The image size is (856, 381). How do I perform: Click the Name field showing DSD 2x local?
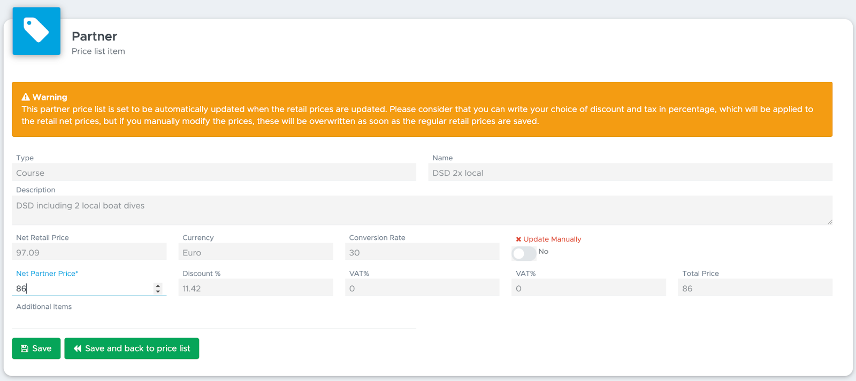(x=630, y=173)
